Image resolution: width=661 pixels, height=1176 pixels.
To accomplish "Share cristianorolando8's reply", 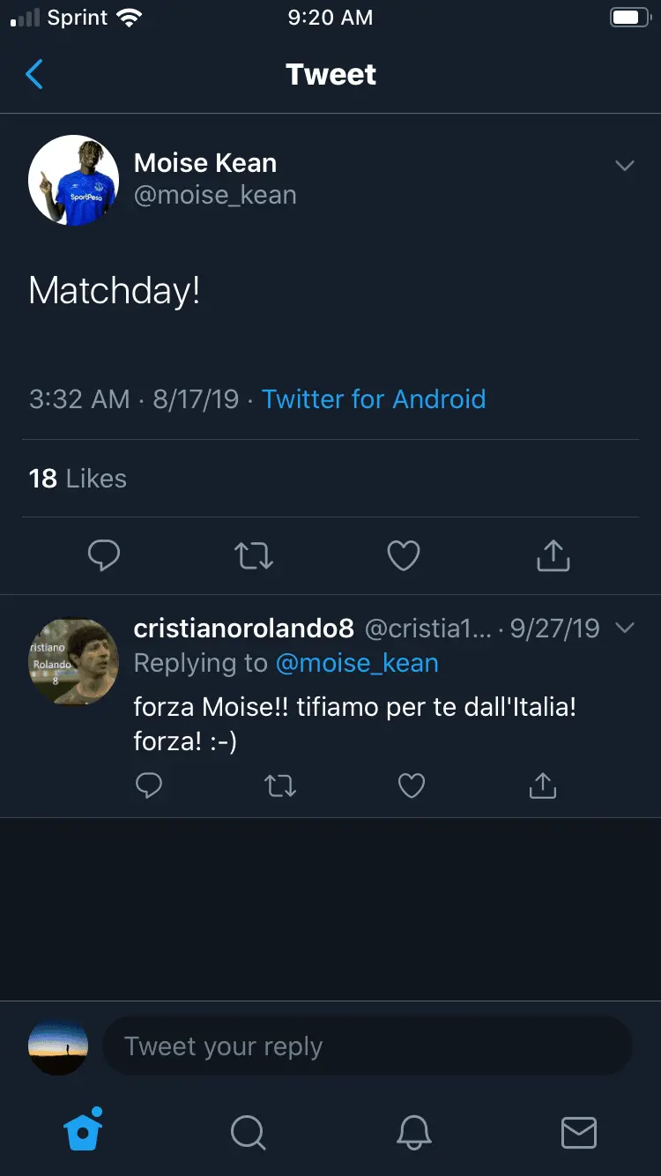I will point(543,785).
